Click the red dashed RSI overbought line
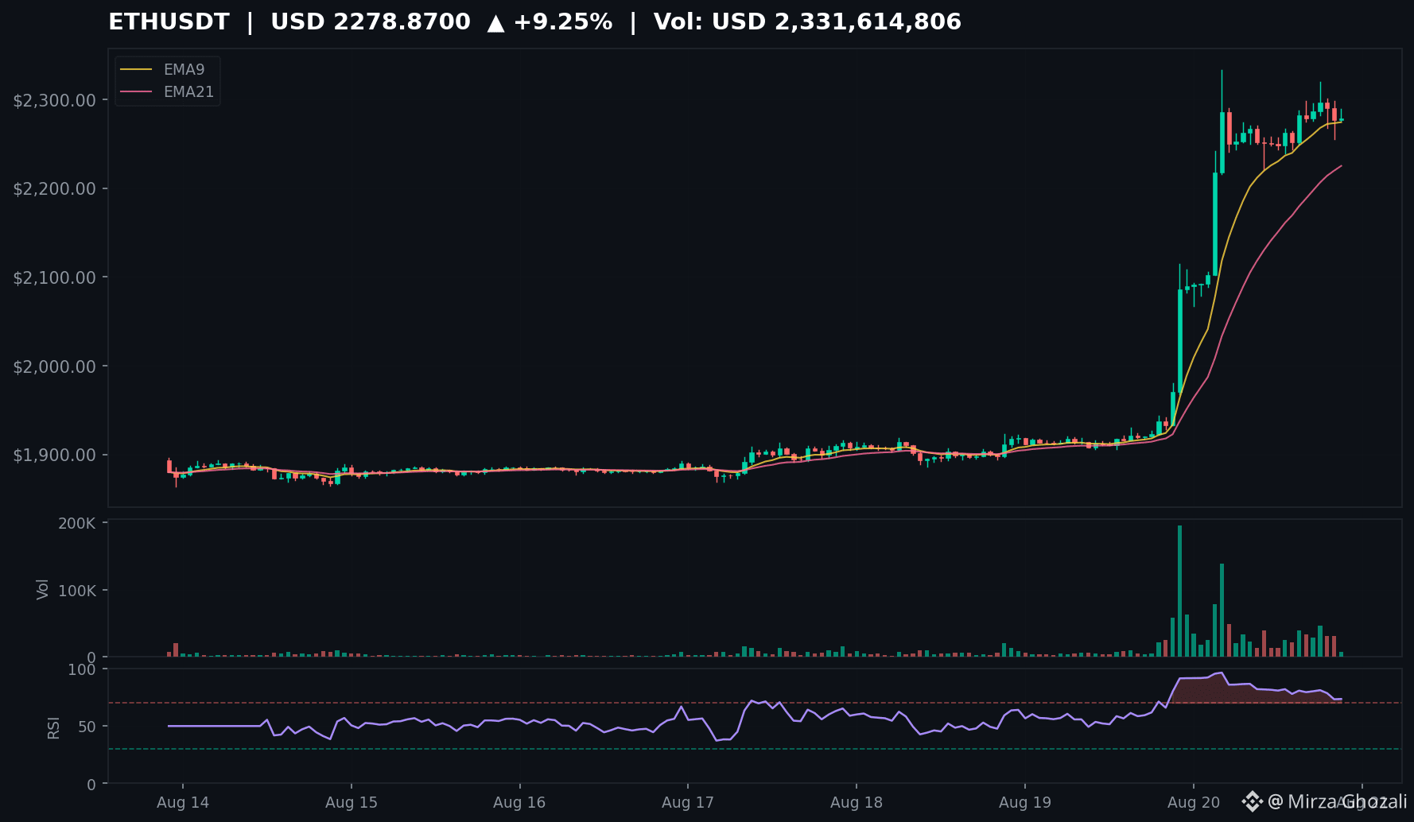 tap(755, 703)
